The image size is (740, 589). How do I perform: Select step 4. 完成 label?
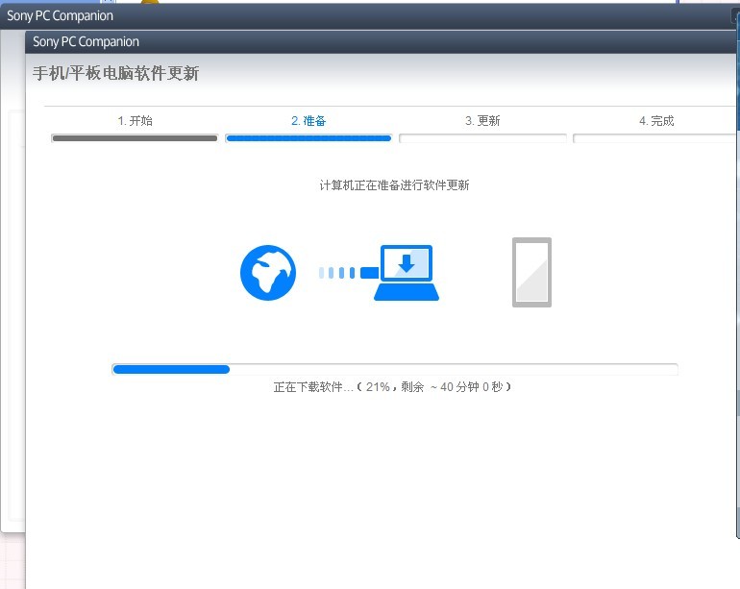[656, 121]
